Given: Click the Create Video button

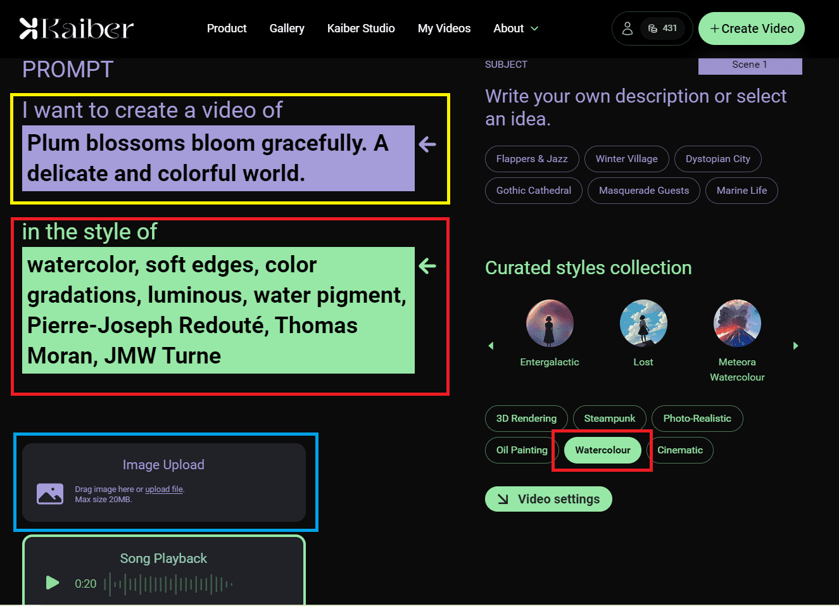Looking at the screenshot, I should tap(751, 28).
